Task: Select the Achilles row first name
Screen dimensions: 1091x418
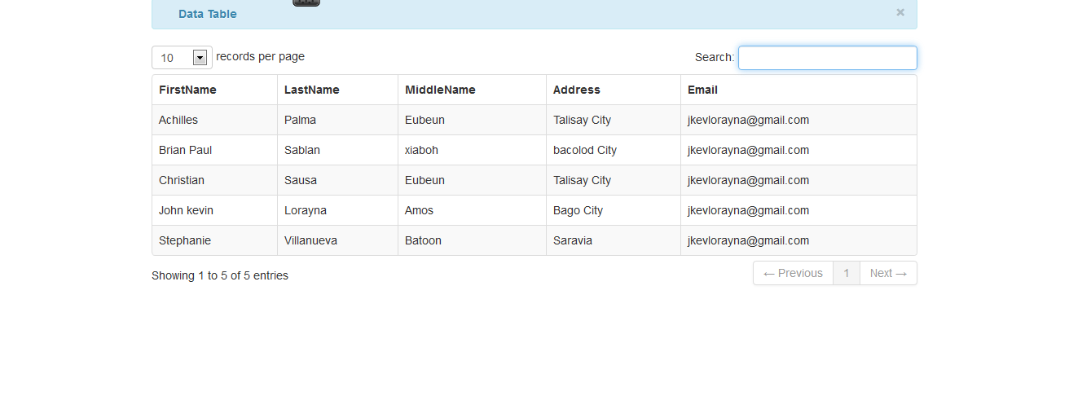Action: coord(178,120)
